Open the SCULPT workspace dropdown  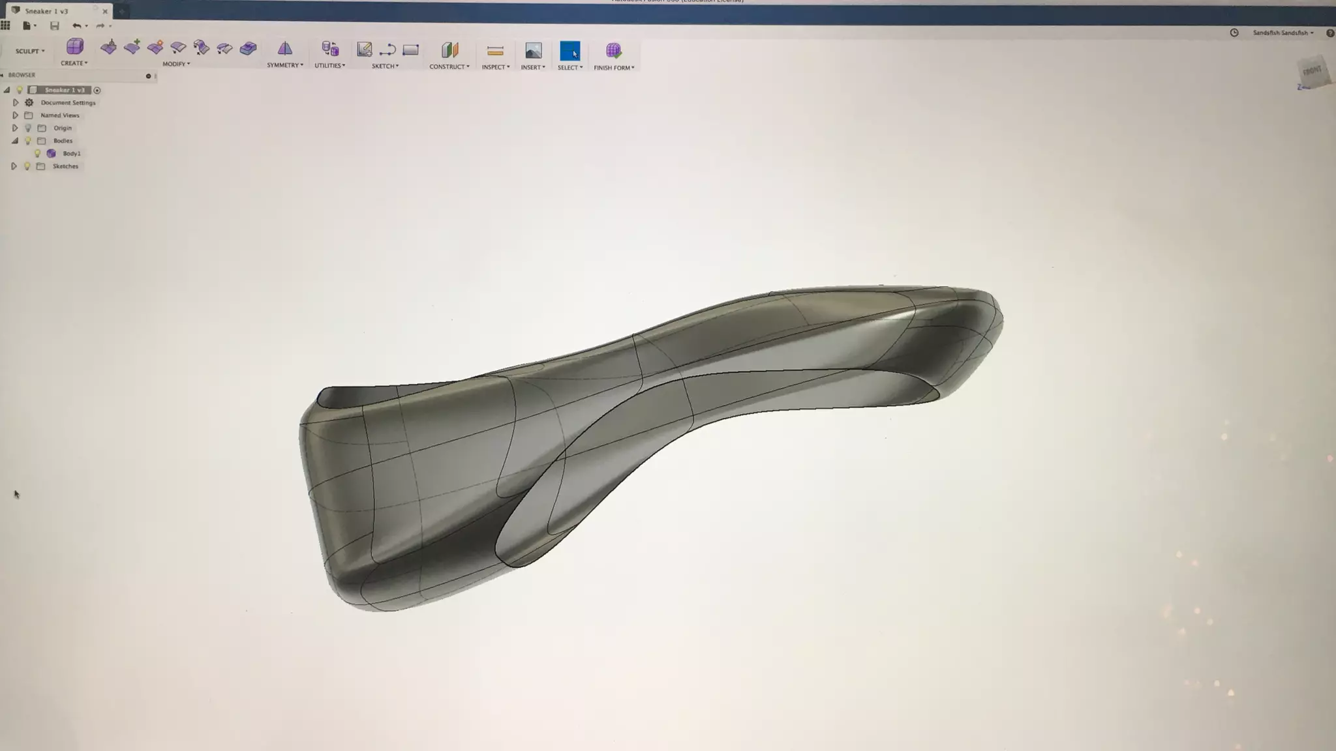(x=30, y=51)
